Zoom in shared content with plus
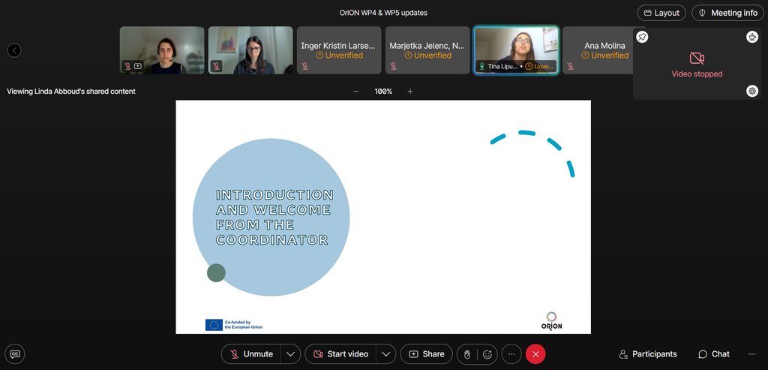This screenshot has width=768, height=370. click(x=410, y=92)
